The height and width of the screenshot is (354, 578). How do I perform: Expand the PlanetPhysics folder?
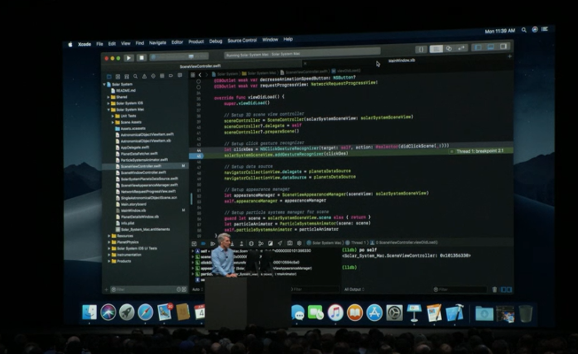click(109, 242)
